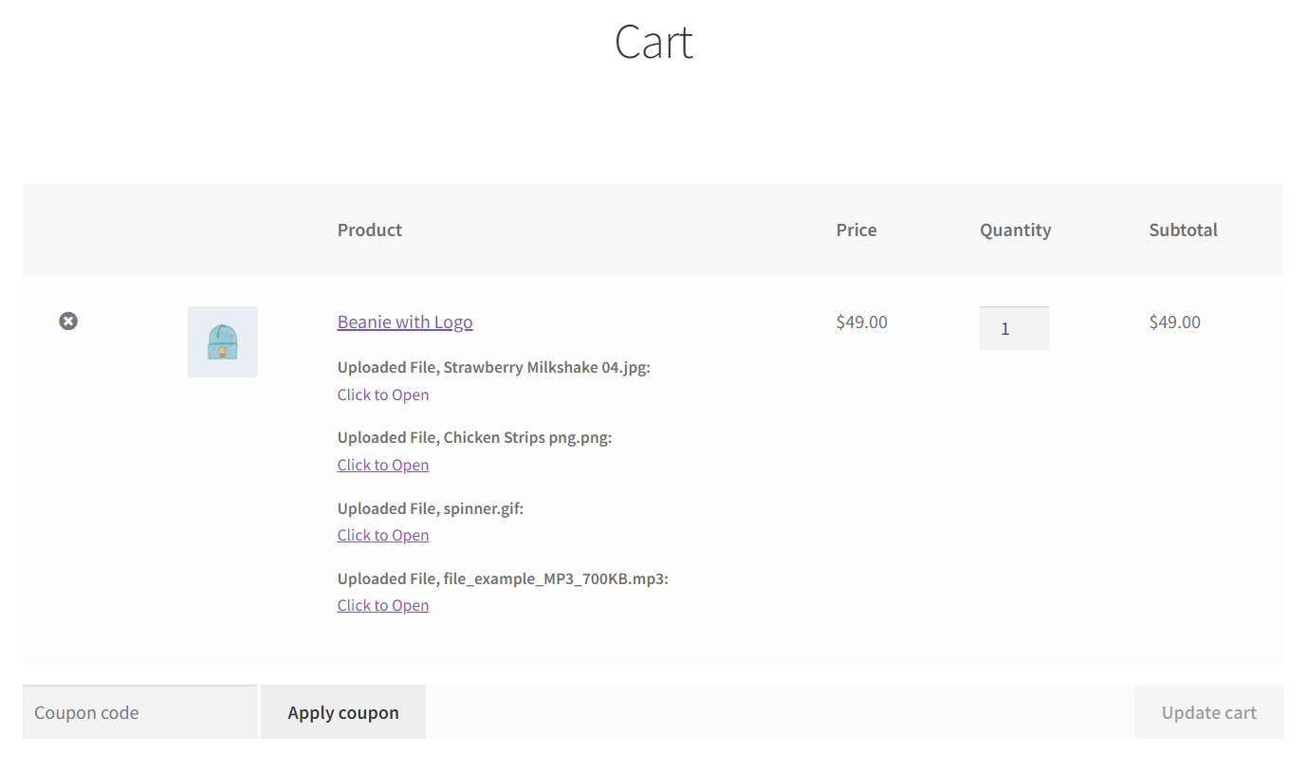Click the Cart page title

(654, 42)
